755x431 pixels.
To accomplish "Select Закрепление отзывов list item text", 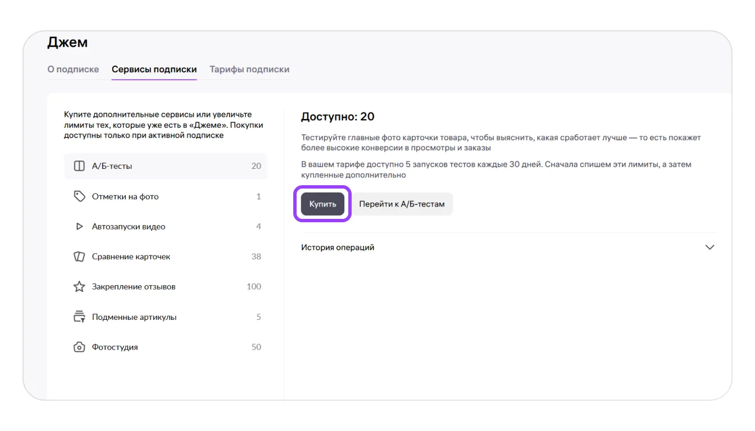I will tap(134, 287).
